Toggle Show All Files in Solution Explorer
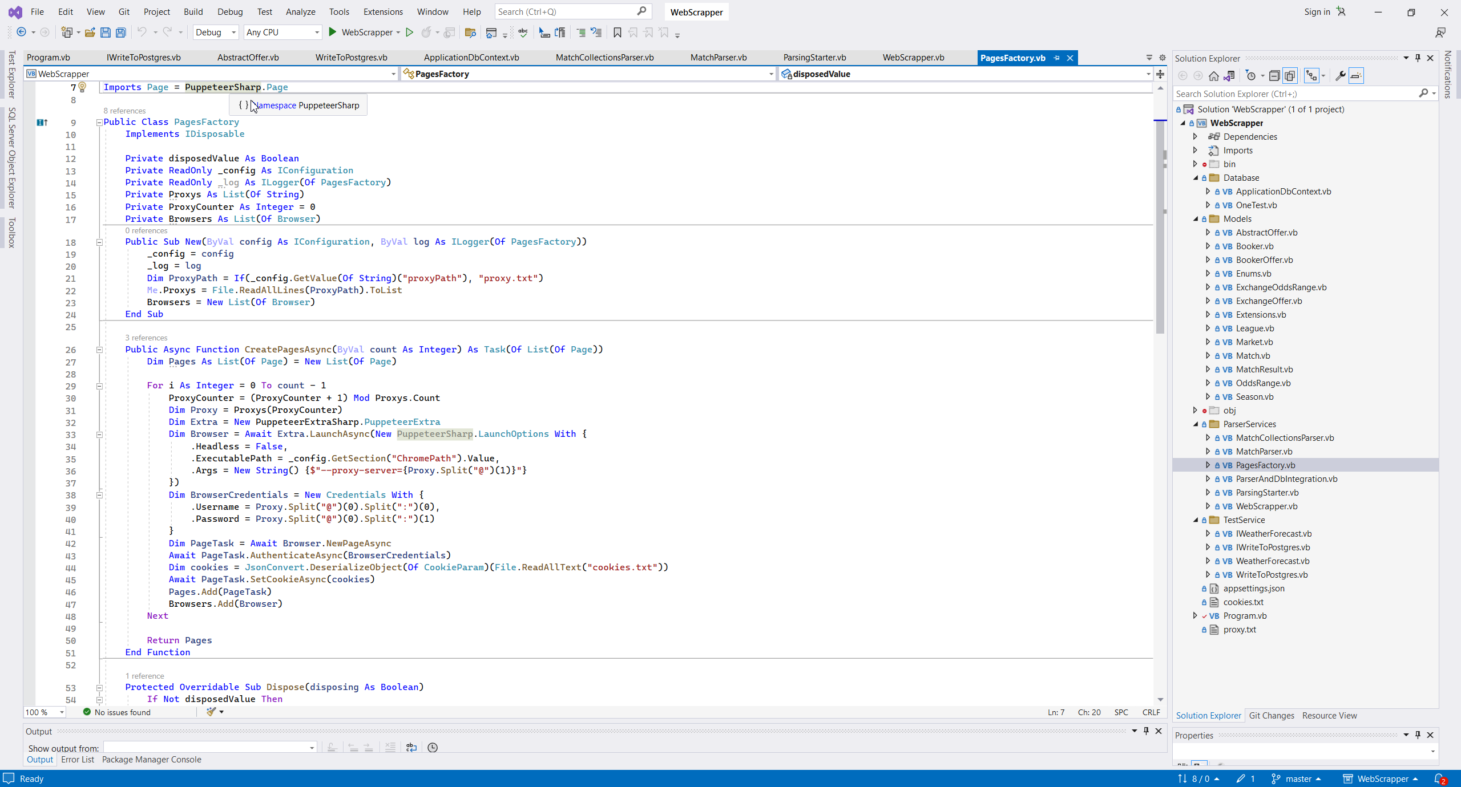The image size is (1461, 787). (1290, 76)
